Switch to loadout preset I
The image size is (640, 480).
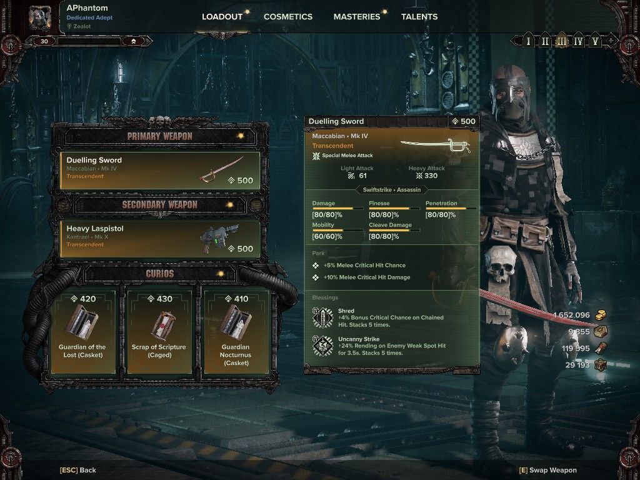pos(528,41)
